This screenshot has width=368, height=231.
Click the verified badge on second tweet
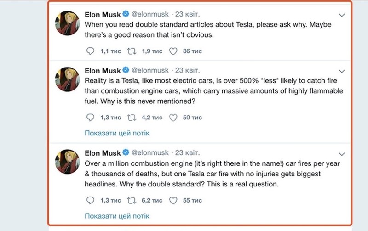click(x=125, y=70)
